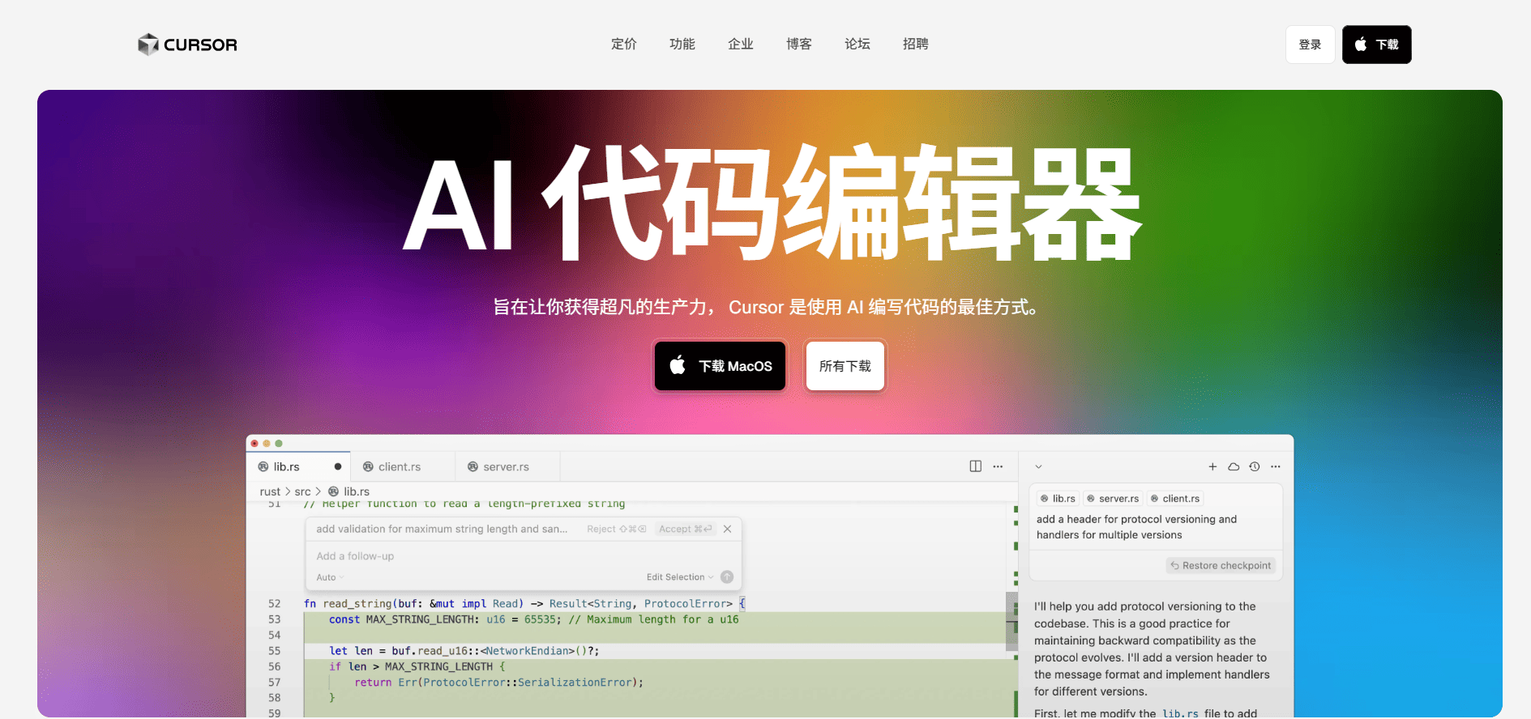Click the editor vertical scrollbar thumb

pos(1011,621)
